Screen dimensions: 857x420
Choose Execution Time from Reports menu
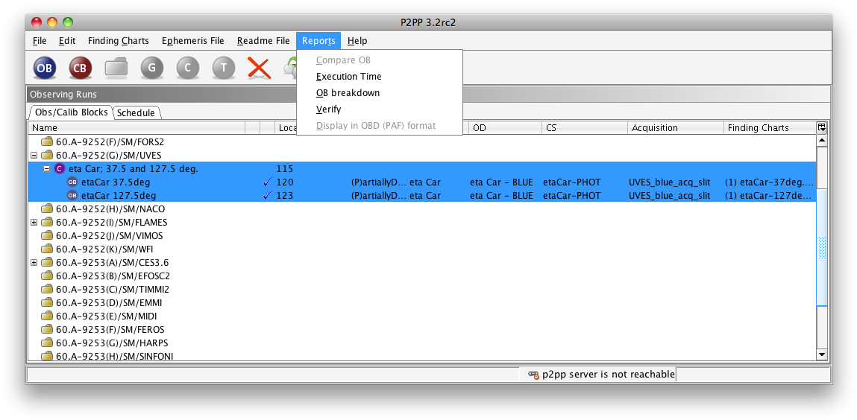click(x=348, y=77)
